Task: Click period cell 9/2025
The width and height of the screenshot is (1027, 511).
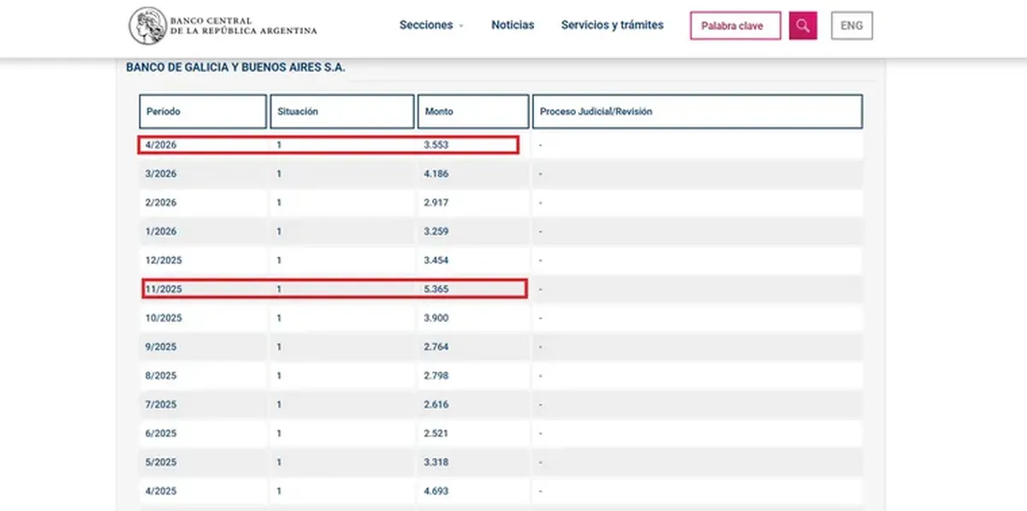Action: click(161, 347)
